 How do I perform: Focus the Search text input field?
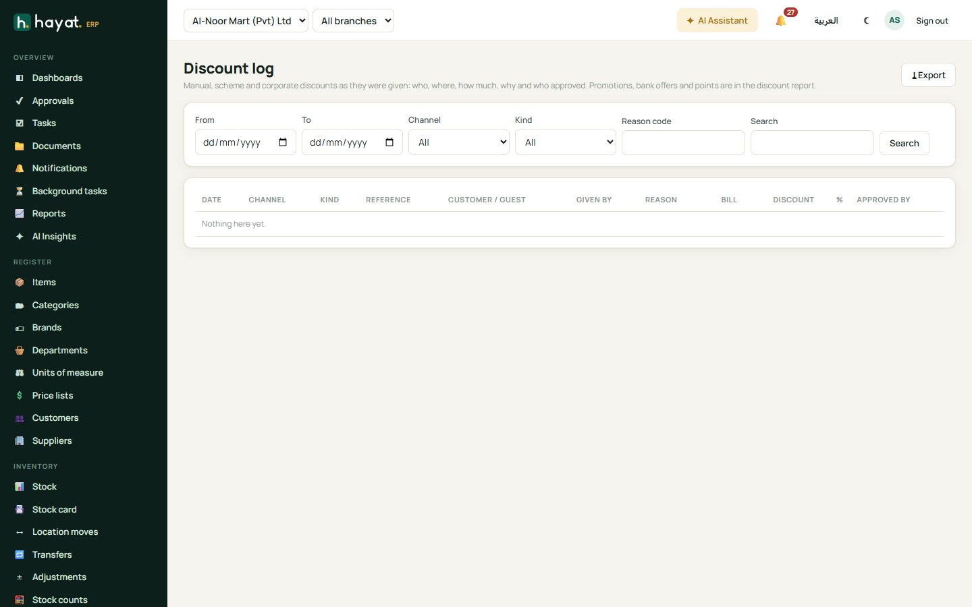[812, 143]
